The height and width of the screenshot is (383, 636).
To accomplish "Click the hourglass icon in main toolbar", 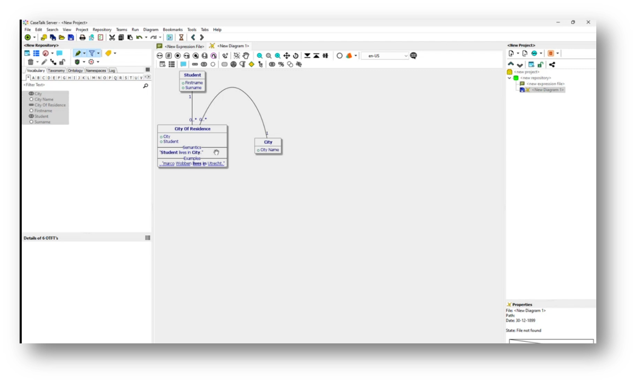I will [181, 38].
